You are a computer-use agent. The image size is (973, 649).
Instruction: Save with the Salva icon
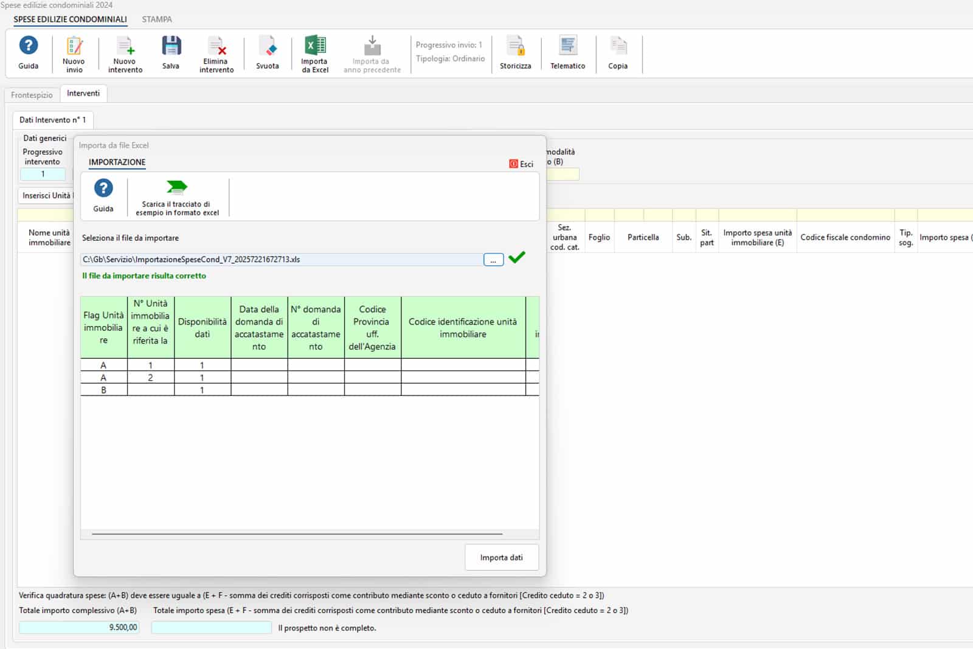point(171,54)
